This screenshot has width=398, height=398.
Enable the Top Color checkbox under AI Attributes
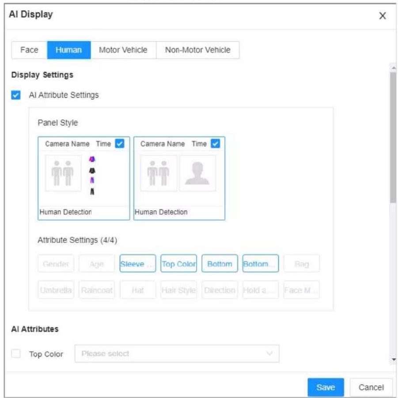16,353
